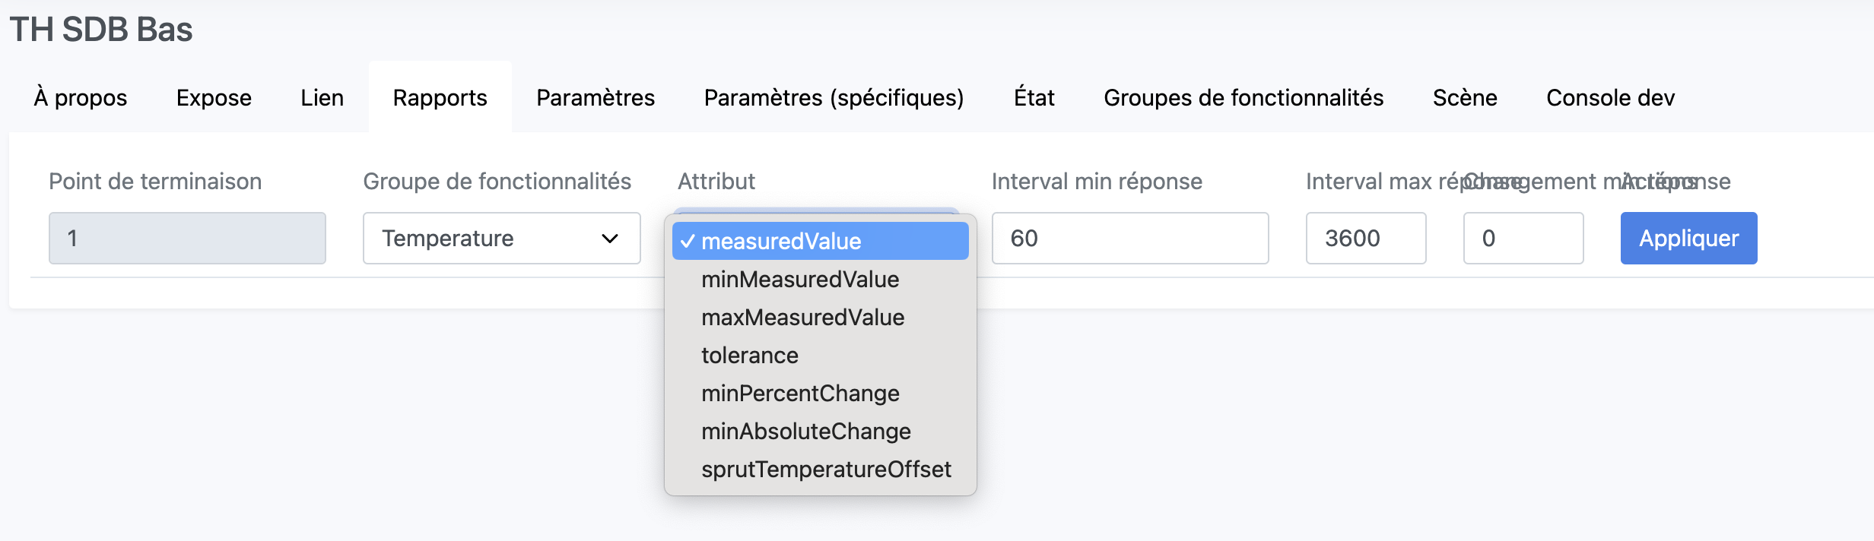Select minAbsoluteChange attribute option
Viewport: 1874px width, 541px height.
click(805, 432)
